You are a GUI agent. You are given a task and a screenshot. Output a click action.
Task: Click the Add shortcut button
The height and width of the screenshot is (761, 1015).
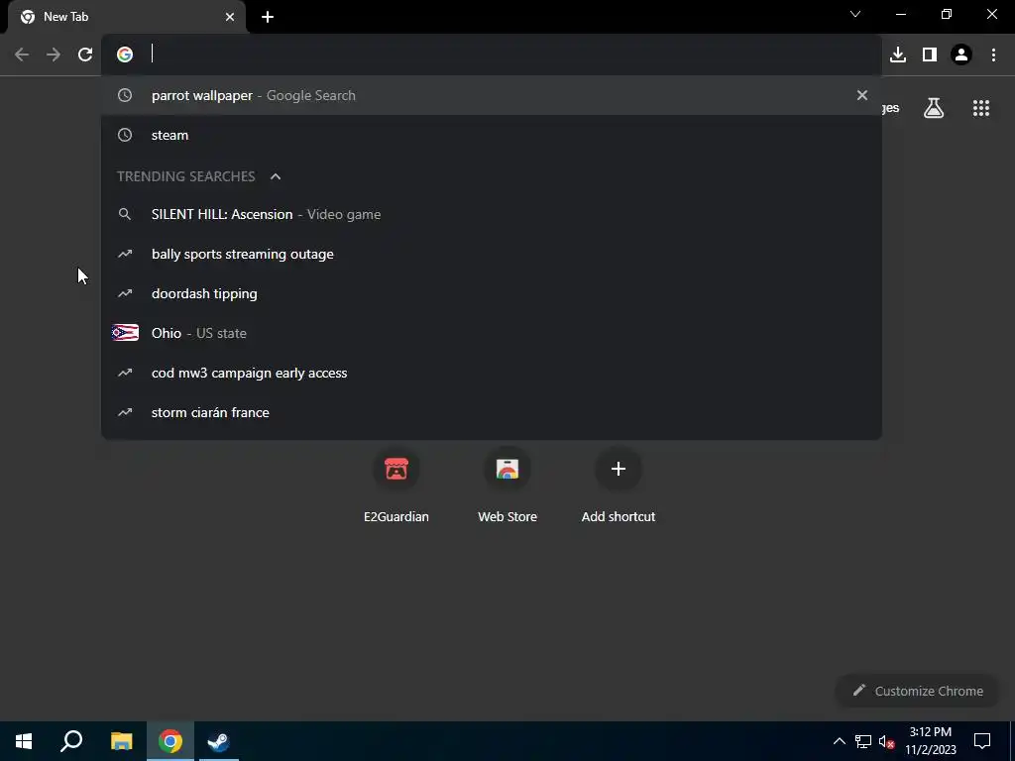pos(619,486)
